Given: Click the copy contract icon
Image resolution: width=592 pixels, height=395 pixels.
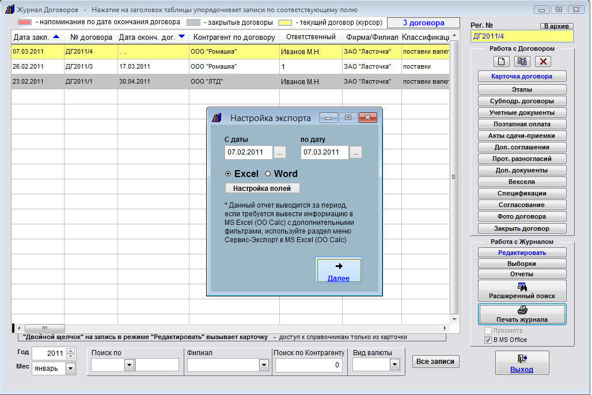Looking at the screenshot, I should point(522,61).
